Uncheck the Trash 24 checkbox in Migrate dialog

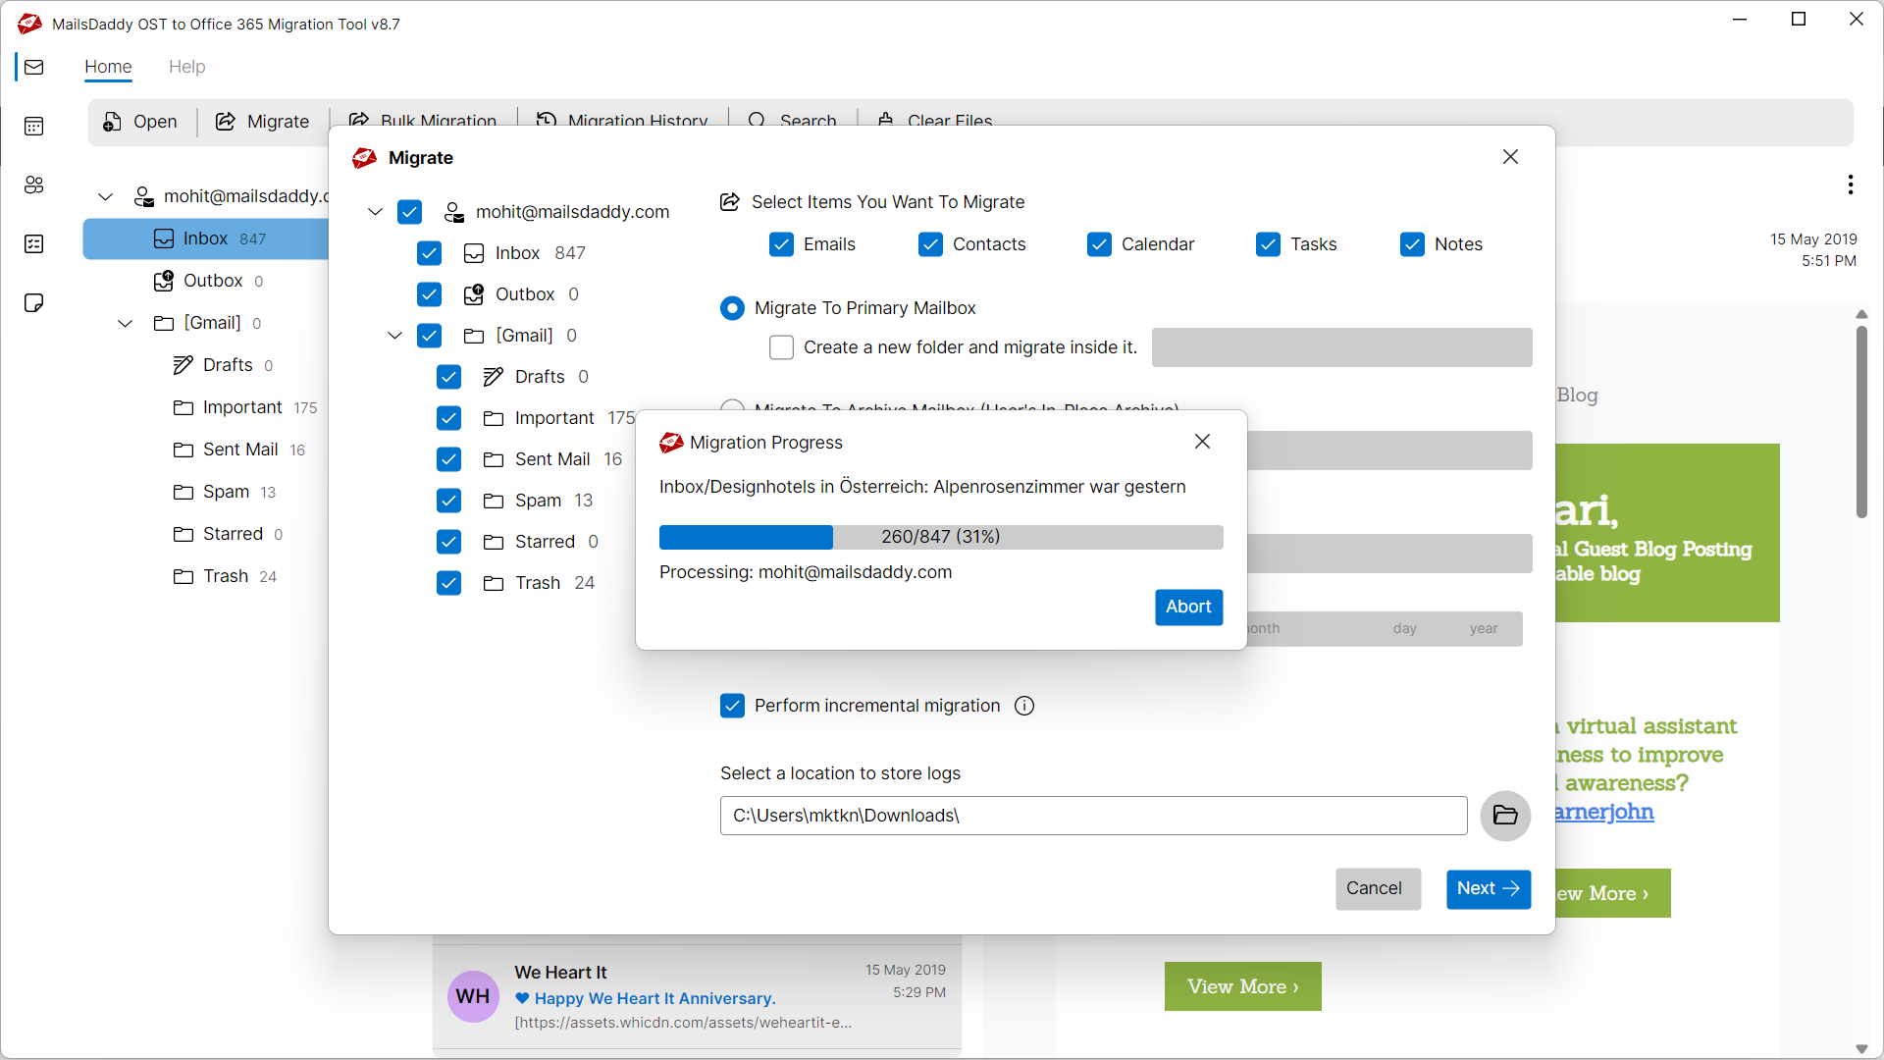[x=449, y=583]
